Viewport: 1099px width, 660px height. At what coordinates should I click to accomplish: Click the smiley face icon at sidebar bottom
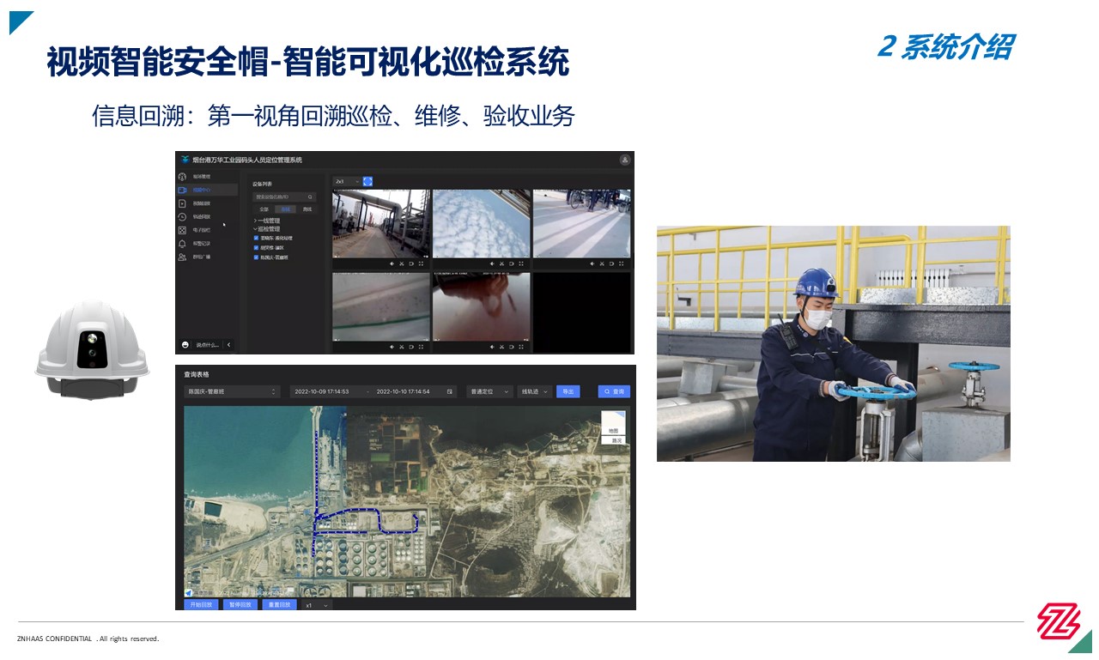[x=185, y=345]
